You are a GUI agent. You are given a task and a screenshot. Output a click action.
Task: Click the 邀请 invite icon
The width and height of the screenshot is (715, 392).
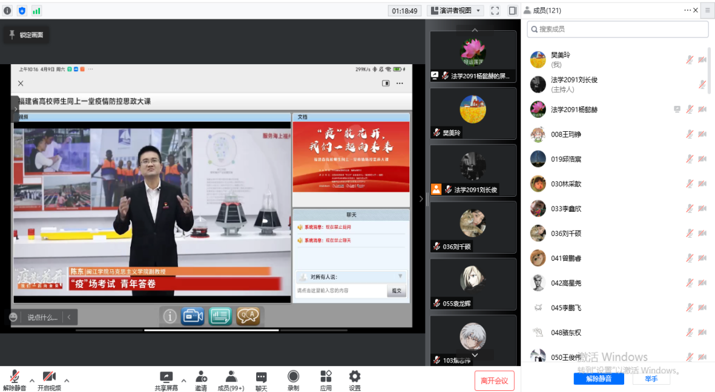(201, 377)
